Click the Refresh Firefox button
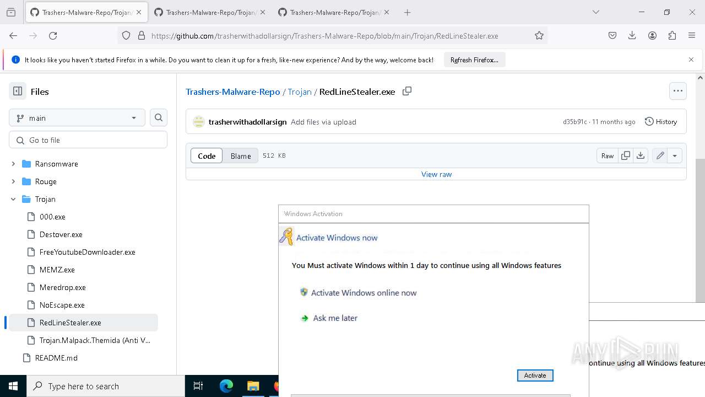705x397 pixels. click(x=474, y=60)
